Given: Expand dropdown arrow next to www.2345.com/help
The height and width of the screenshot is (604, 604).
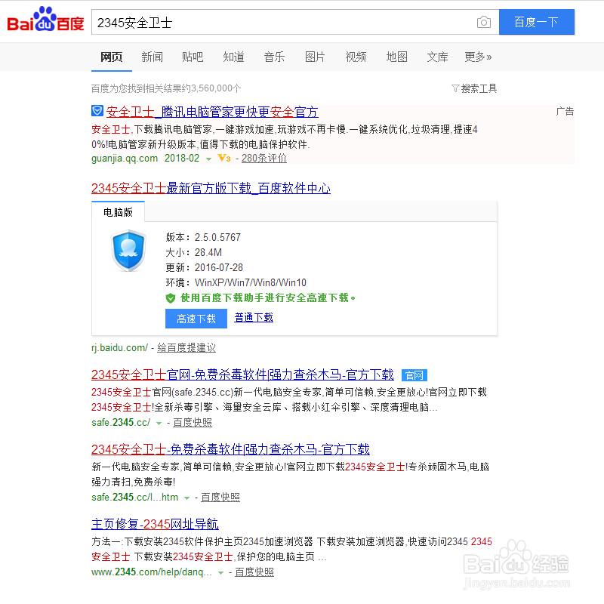Looking at the screenshot, I should (x=220, y=573).
